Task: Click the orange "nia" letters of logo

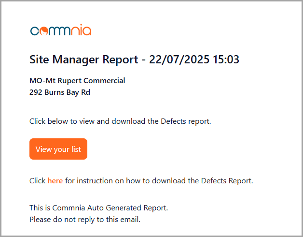Action: 81,30
